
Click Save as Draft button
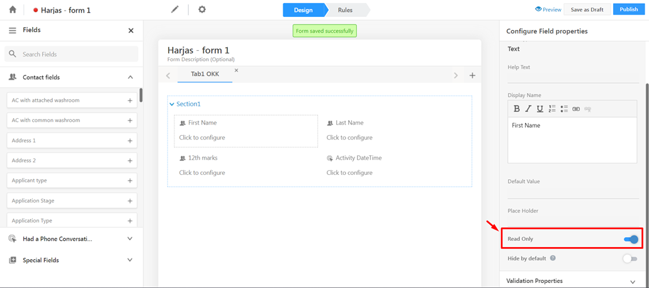[x=587, y=9]
